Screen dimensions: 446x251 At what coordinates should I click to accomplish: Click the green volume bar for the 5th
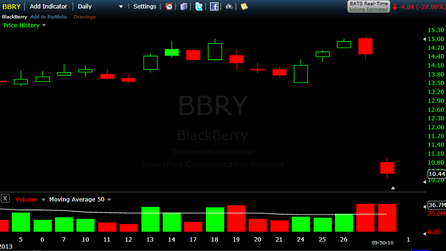tap(21, 222)
